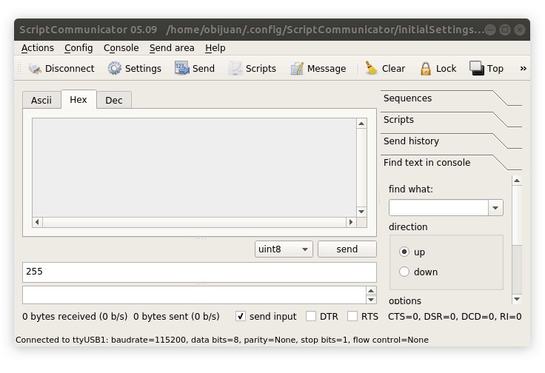The height and width of the screenshot is (373, 545).
Task: Enable the DTR checkbox
Action: coord(311,316)
